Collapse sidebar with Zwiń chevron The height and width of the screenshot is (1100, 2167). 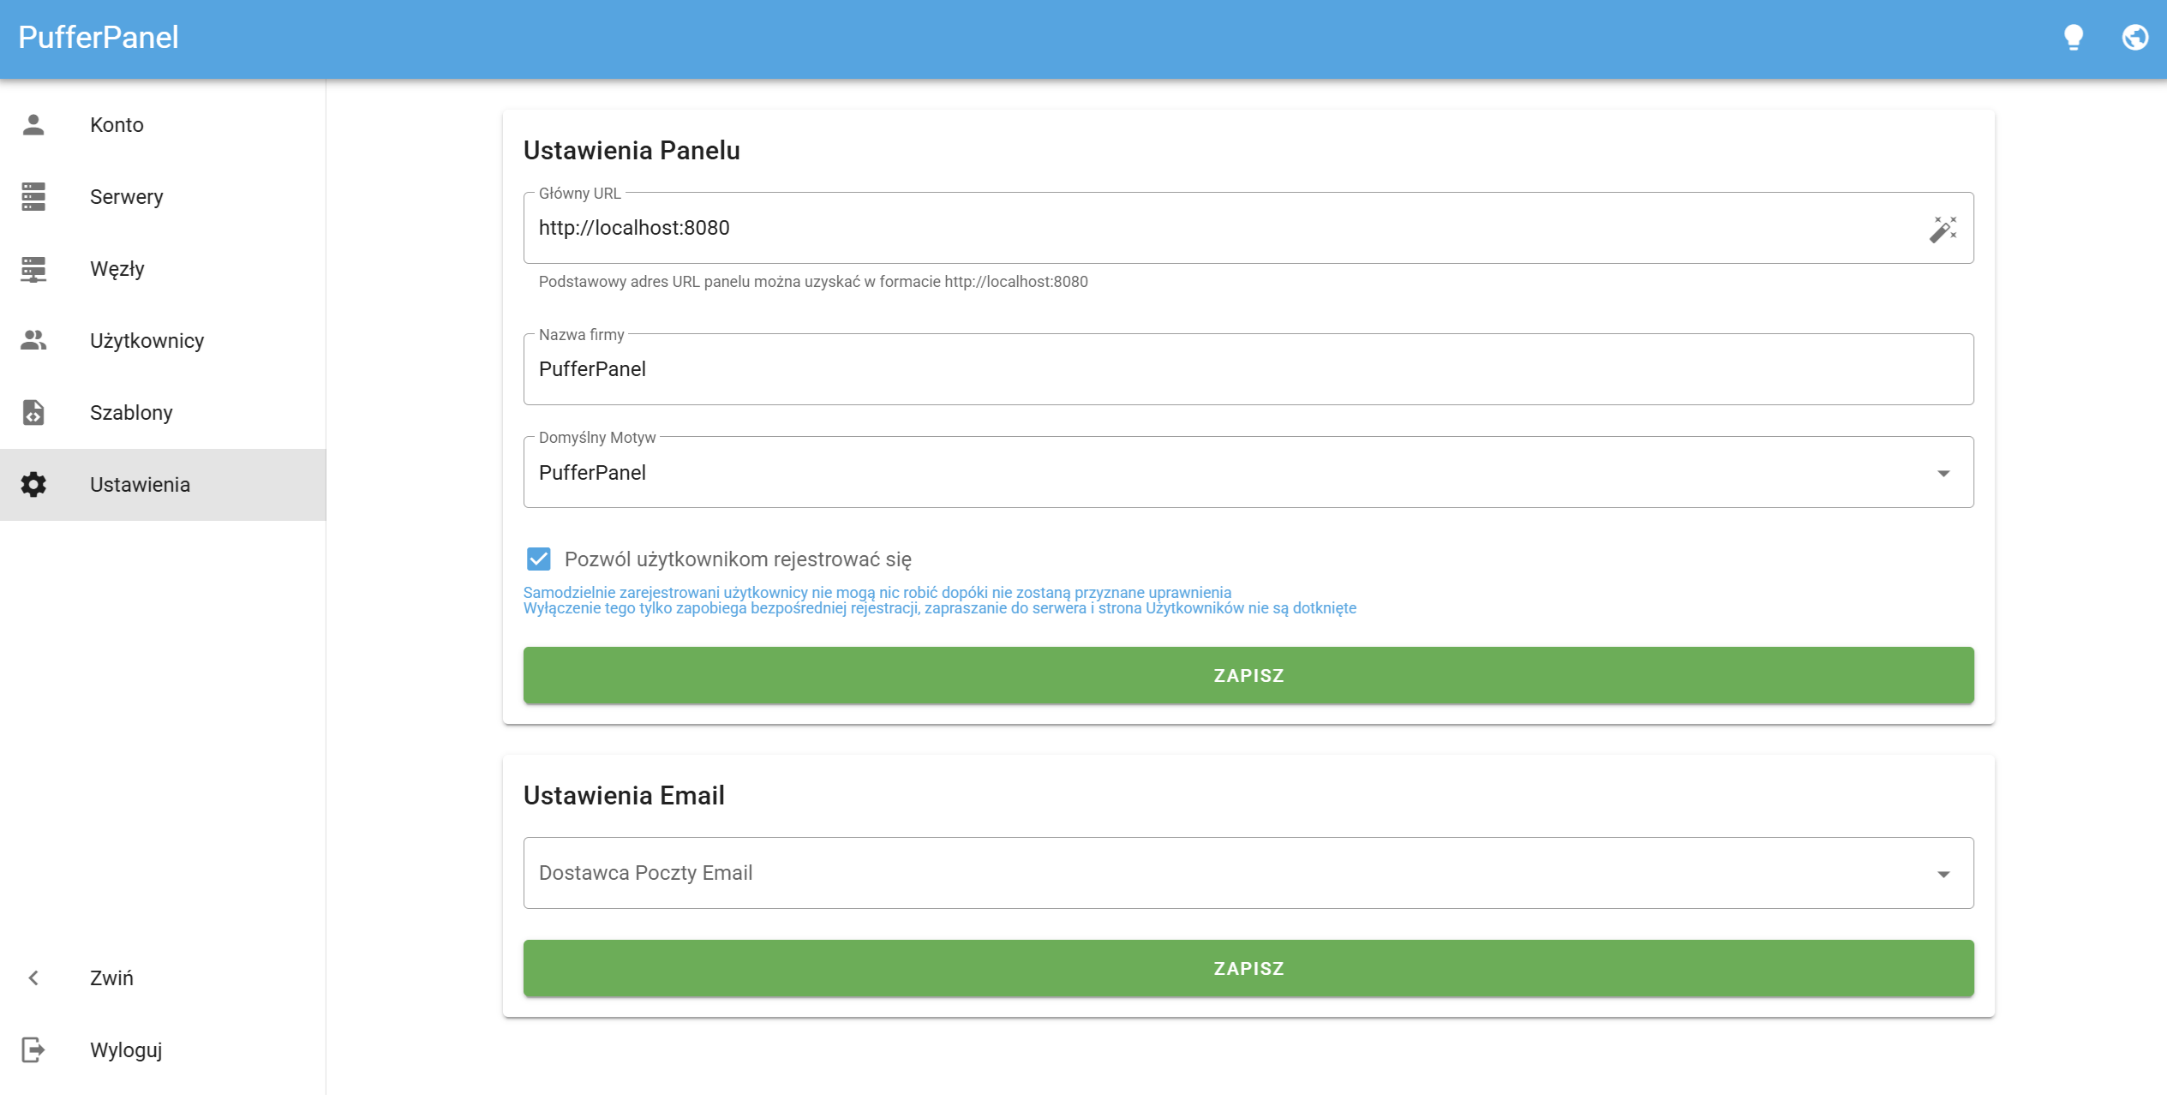point(33,978)
